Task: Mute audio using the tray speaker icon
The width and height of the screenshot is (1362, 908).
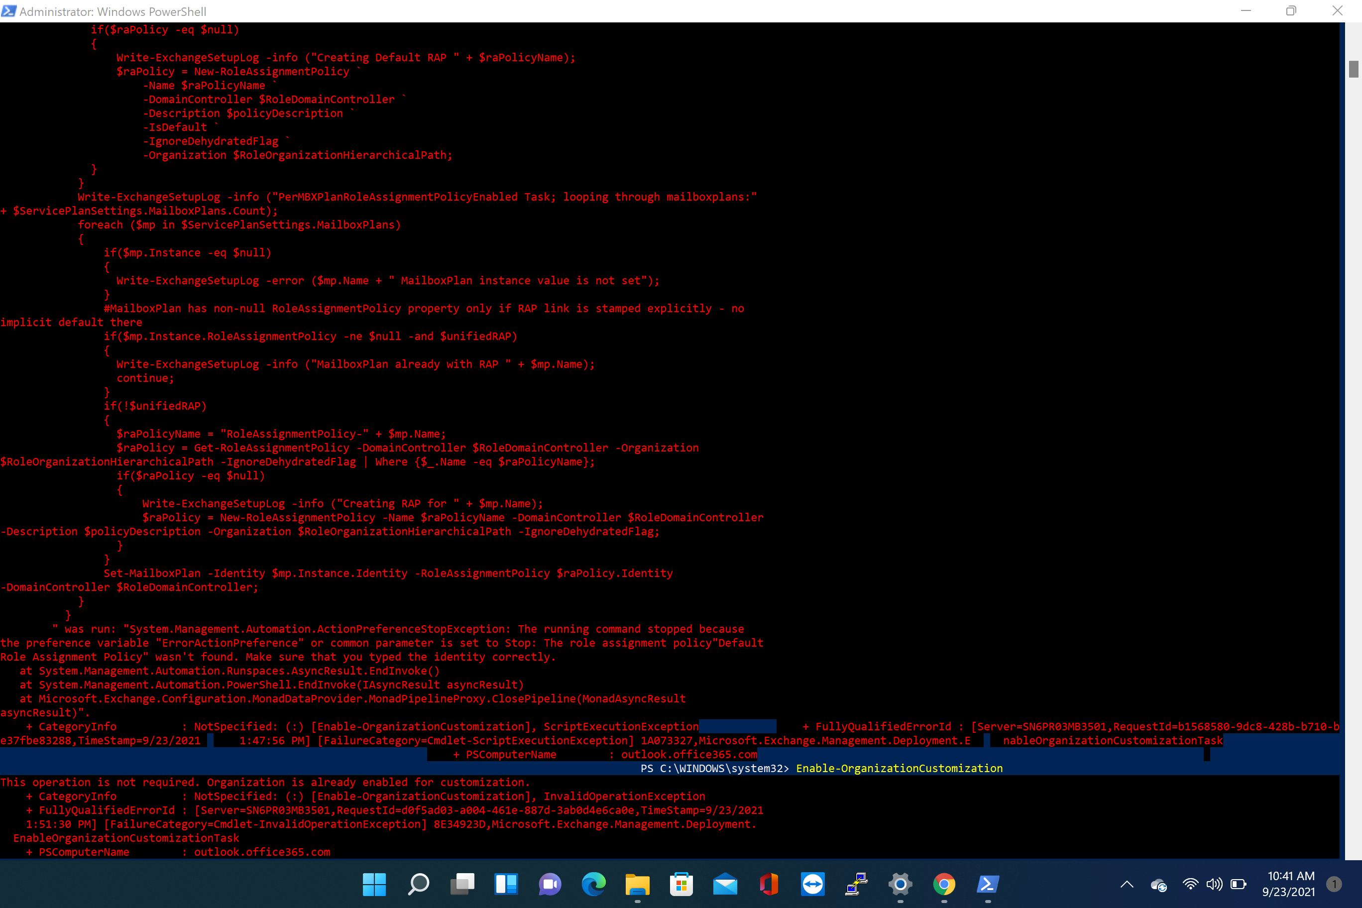Action: tap(1214, 885)
